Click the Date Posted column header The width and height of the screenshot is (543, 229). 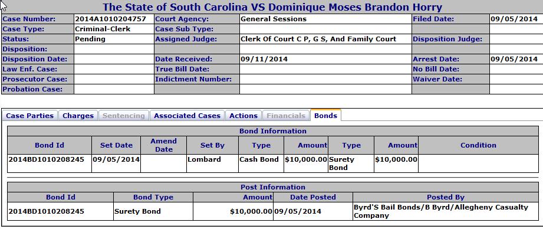(313, 197)
